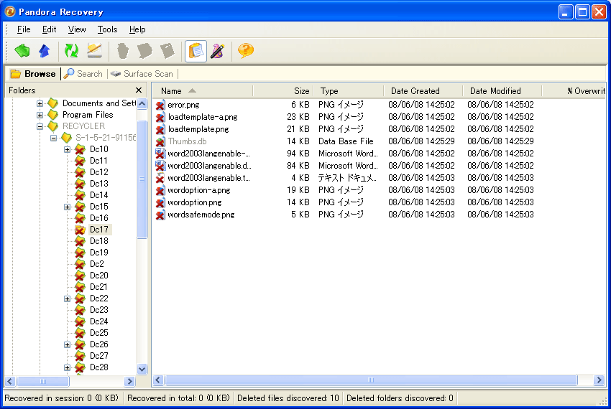Click the folder tree vertical scrollbar thumb
611x409 pixels.
click(x=142, y=179)
